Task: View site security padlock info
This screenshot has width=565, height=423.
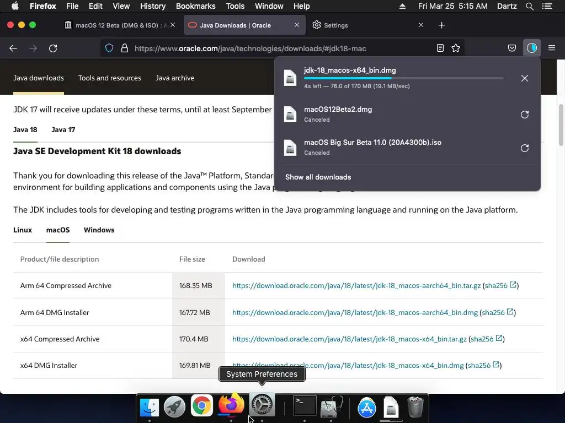Action: click(125, 48)
